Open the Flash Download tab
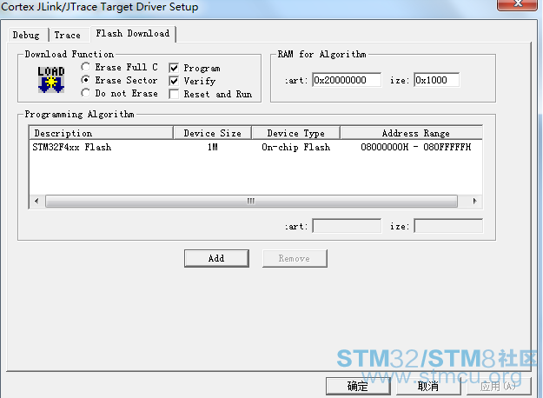 click(x=133, y=34)
